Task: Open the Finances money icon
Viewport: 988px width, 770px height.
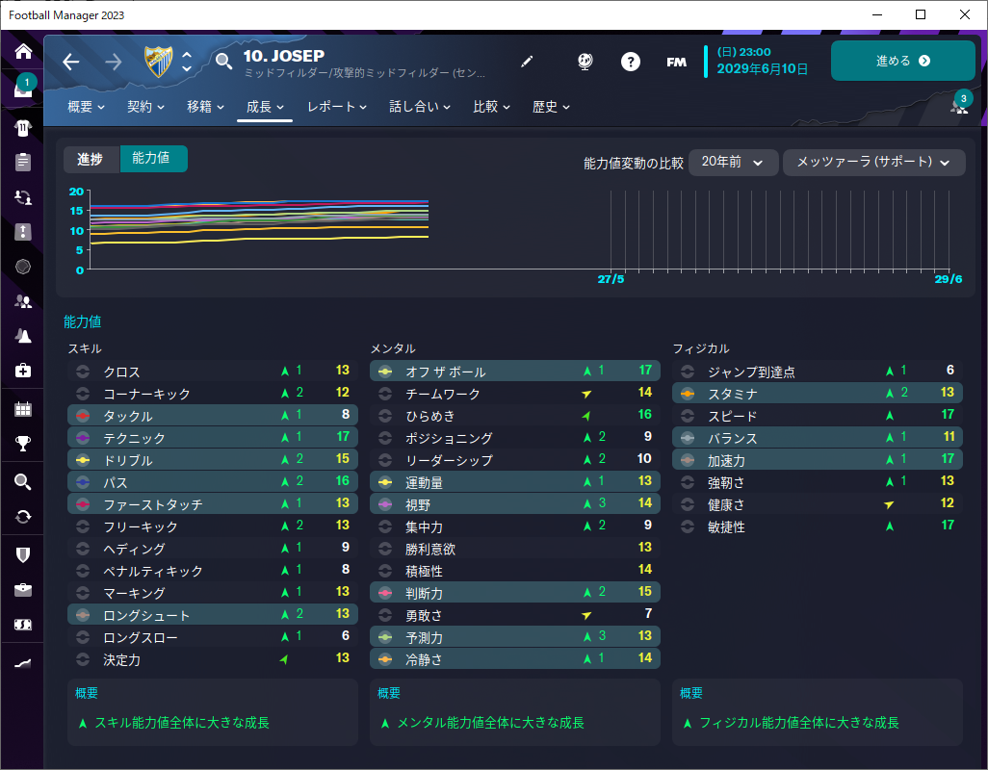Action: [x=23, y=625]
